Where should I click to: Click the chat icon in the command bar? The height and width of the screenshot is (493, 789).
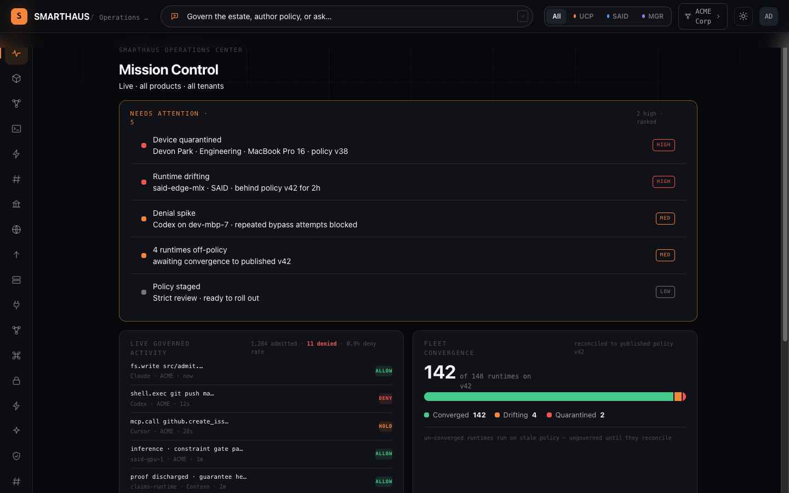pos(175,16)
